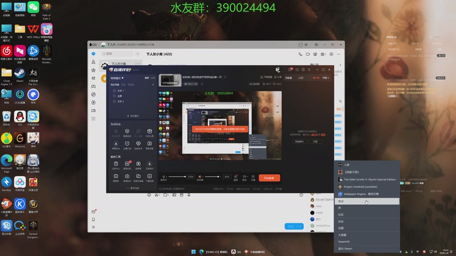Screen dimensions: 456x256
Task: Launch Project Zomboid [unstable] from Steam menu
Action: [x=367, y=187]
